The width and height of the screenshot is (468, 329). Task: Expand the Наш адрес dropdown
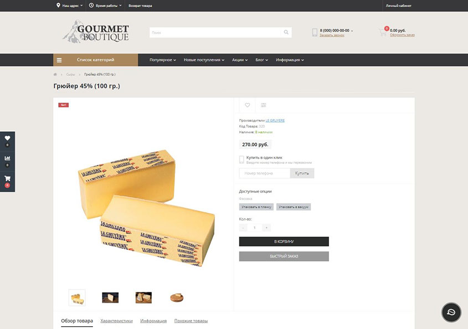click(70, 6)
